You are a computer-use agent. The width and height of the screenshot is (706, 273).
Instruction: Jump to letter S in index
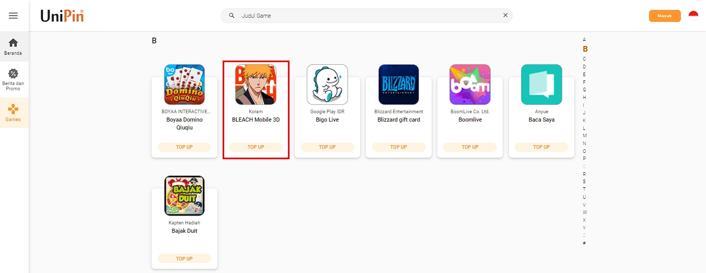click(x=584, y=182)
